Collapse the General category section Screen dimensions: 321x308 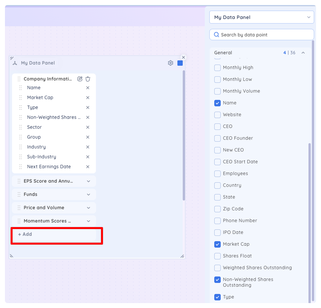coord(303,53)
